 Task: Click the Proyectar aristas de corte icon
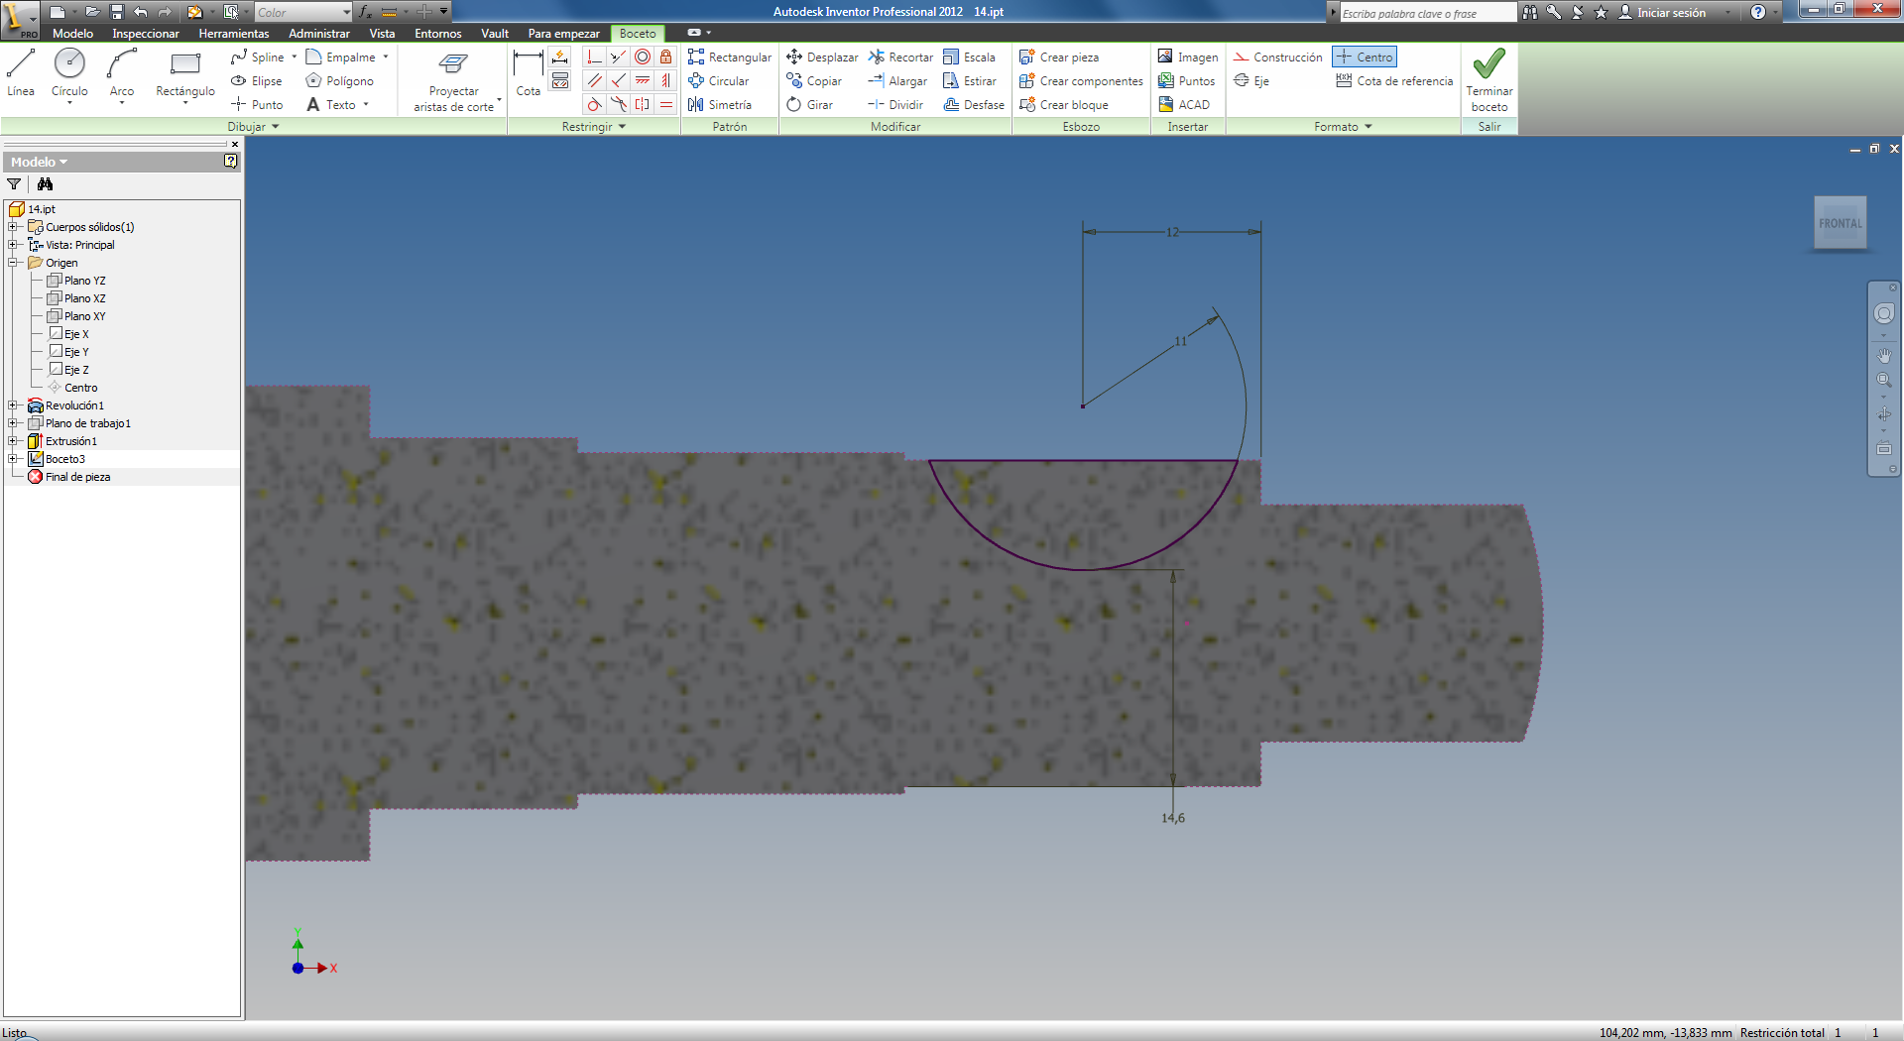453,63
